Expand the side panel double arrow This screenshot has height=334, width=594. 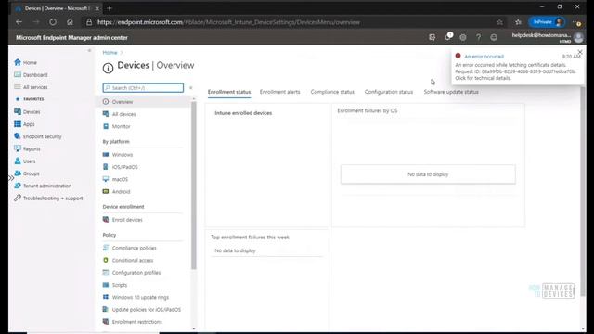click(x=11, y=177)
